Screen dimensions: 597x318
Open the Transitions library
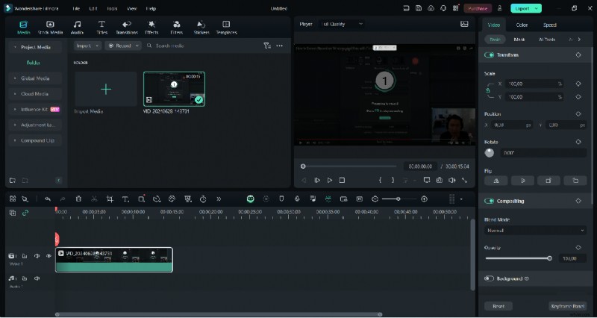[x=126, y=28]
